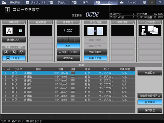Set zoom to 2.000 preset
The width and height of the screenshot is (164, 123).
74,52
